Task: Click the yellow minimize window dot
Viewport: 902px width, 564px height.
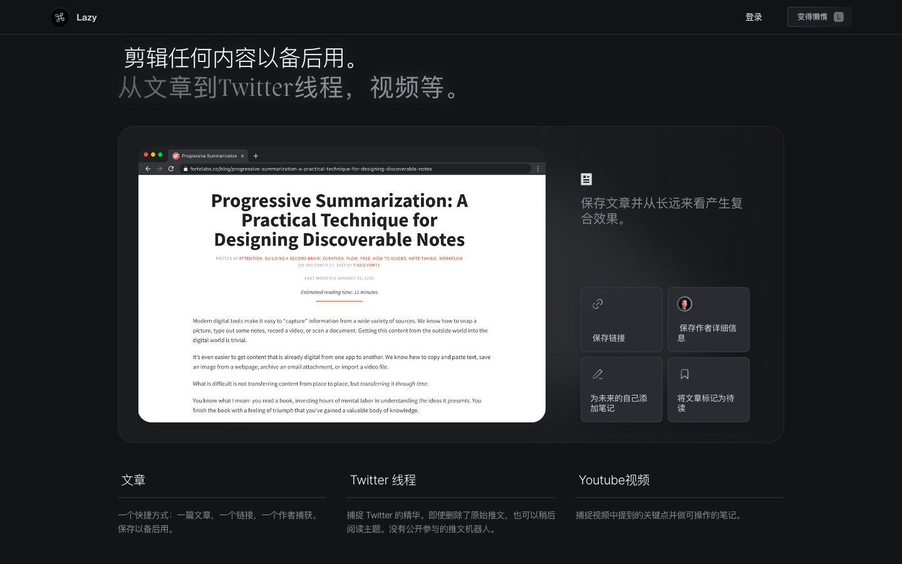Action: click(x=153, y=155)
